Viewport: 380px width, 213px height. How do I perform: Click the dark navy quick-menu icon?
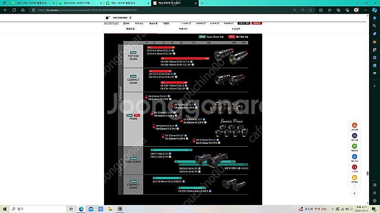click(x=354, y=135)
